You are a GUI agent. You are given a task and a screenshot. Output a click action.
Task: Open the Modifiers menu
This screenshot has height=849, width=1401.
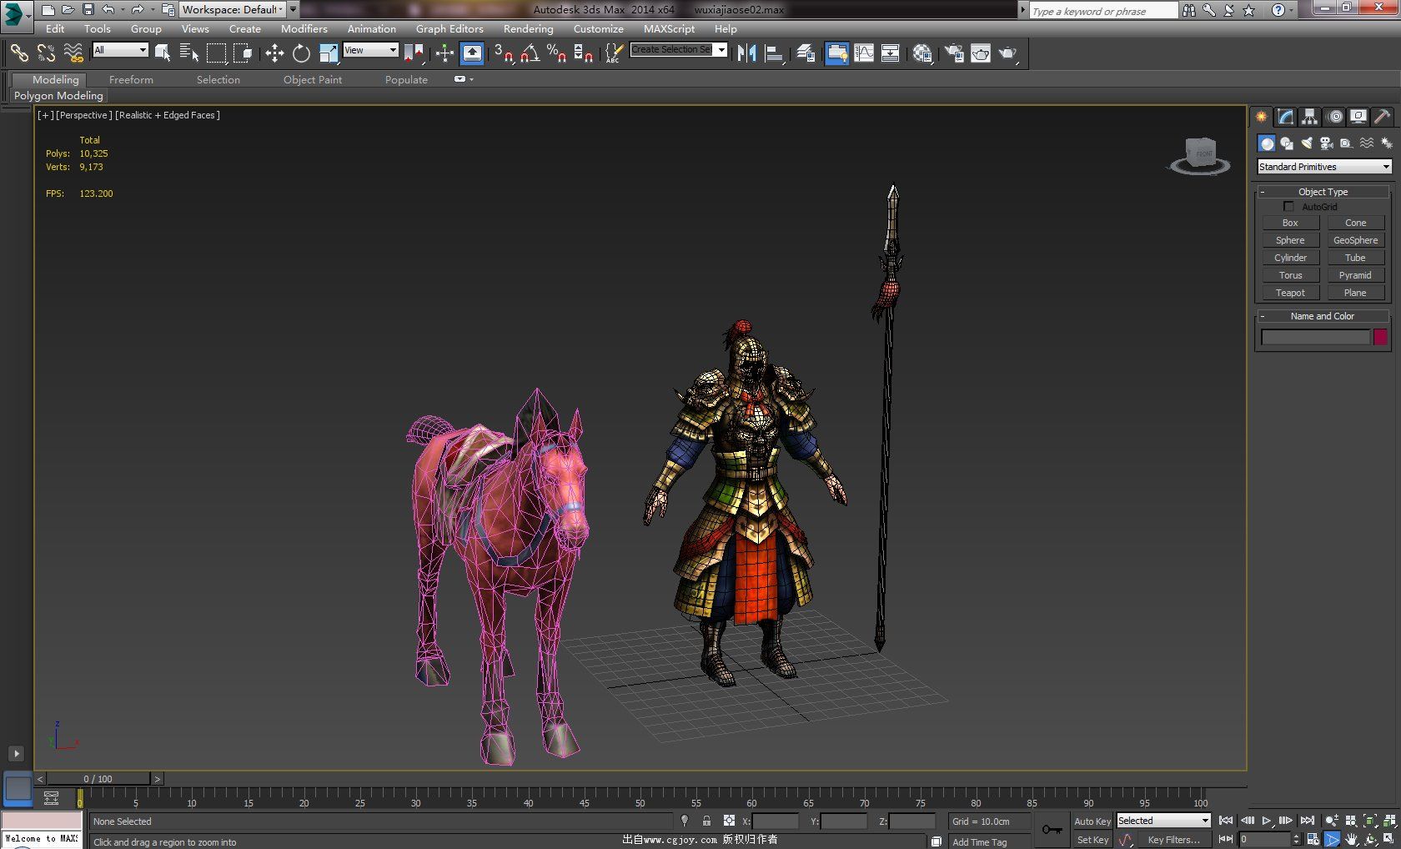coord(304,28)
